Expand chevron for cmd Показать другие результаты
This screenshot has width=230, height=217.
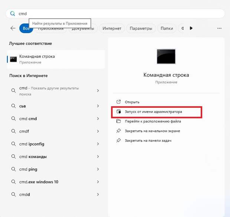coord(98,91)
